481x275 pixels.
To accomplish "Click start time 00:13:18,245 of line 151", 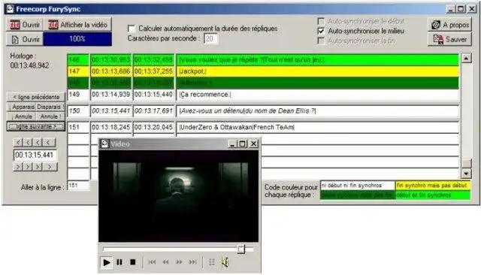I will click(x=110, y=127).
